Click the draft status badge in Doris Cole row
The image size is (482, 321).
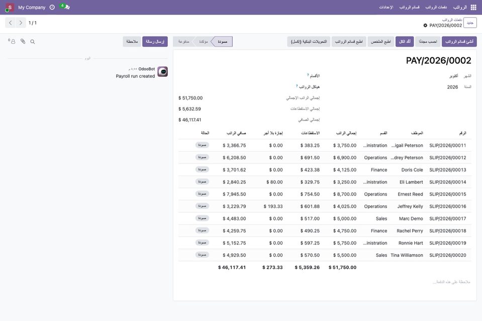(x=202, y=170)
